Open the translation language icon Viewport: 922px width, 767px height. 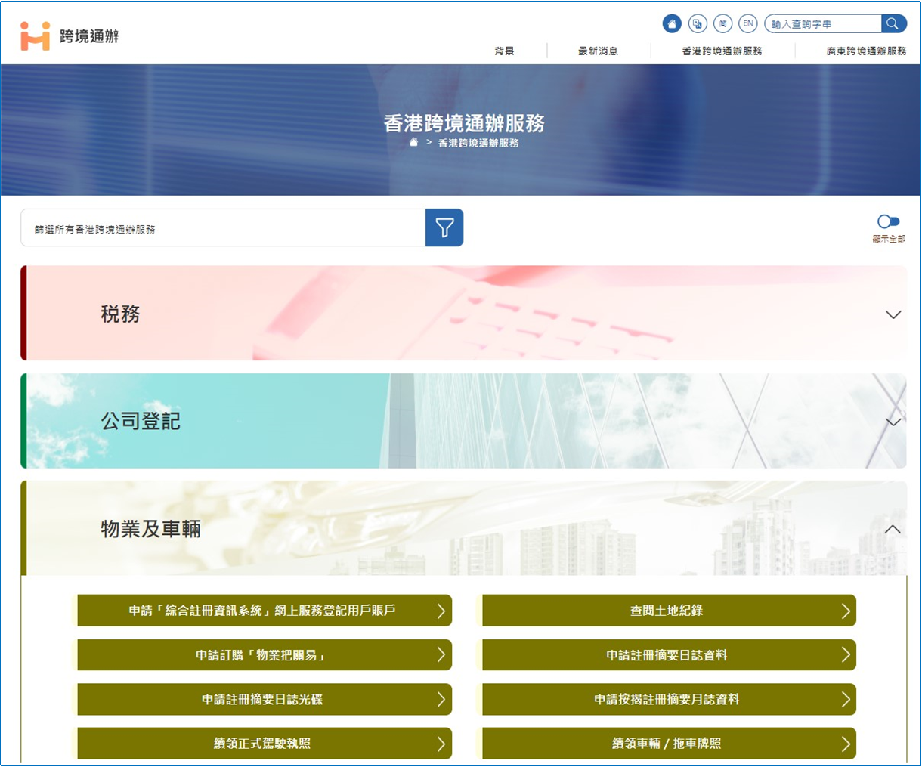[698, 24]
